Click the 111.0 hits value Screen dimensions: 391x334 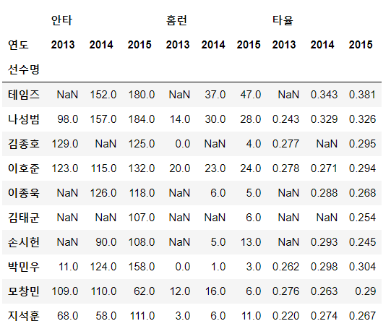click(x=142, y=316)
